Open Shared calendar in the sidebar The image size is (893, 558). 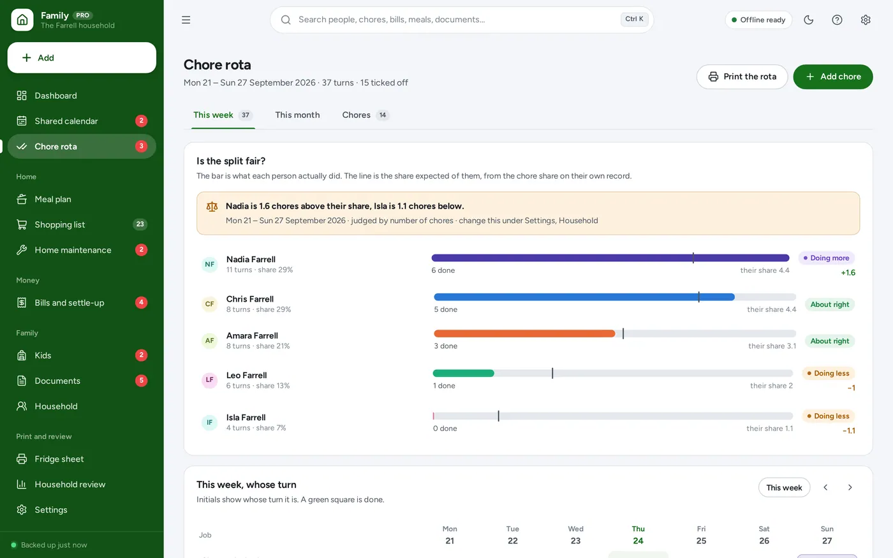click(82, 121)
